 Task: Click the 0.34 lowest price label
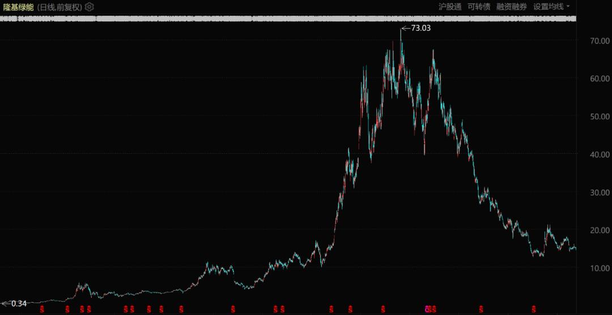pyautogui.click(x=19, y=303)
